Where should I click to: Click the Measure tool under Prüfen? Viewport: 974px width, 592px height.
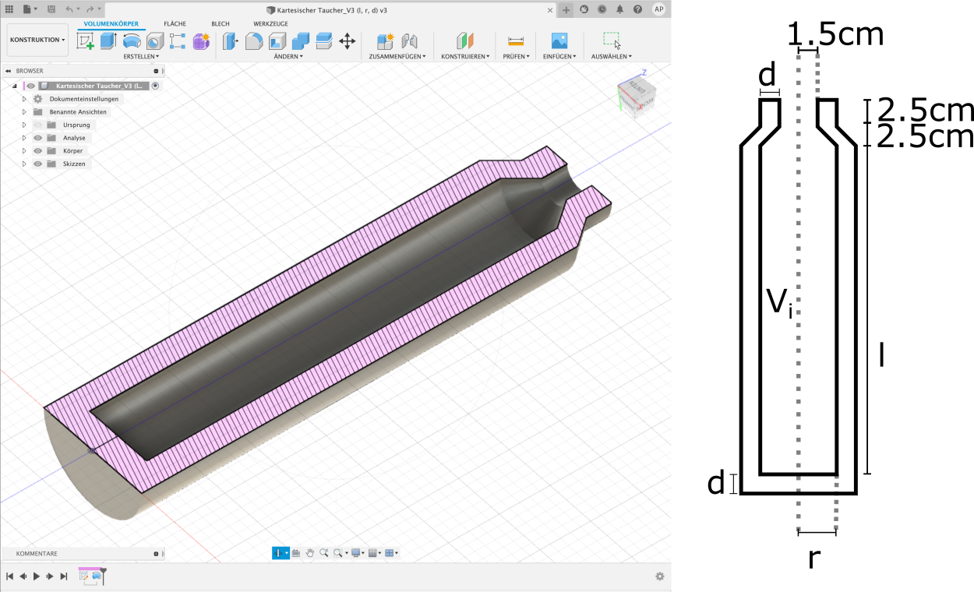click(516, 41)
